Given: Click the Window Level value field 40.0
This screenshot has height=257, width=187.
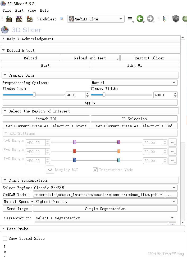Looking at the screenshot, I should coord(76,95).
